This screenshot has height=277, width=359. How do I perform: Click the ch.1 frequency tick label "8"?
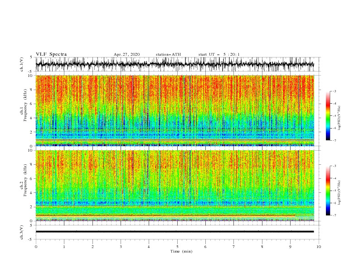pyautogui.click(x=32, y=90)
